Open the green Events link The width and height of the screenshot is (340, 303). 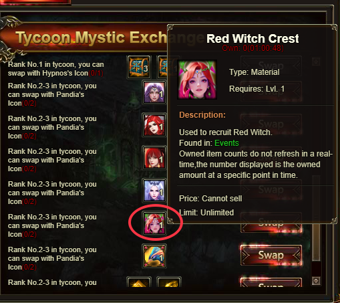[226, 143]
